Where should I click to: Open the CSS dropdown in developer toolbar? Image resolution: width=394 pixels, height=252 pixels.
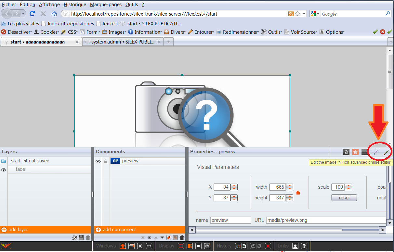tap(69, 32)
